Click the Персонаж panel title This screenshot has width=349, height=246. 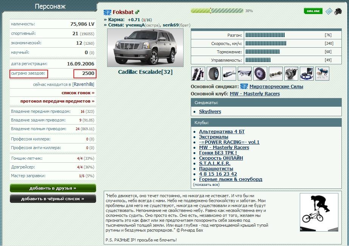tap(50, 6)
